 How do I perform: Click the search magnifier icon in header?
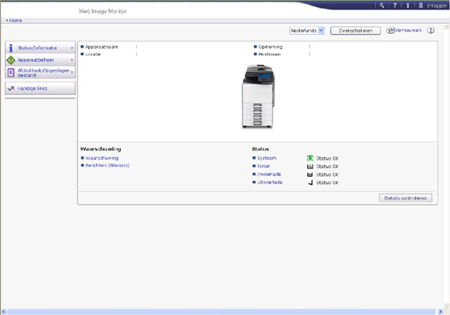pos(382,5)
